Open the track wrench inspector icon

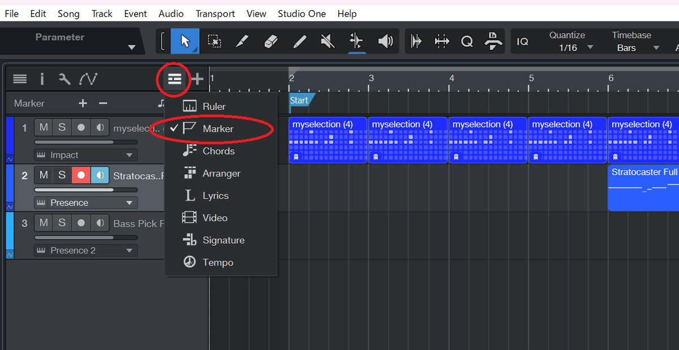[x=64, y=79]
